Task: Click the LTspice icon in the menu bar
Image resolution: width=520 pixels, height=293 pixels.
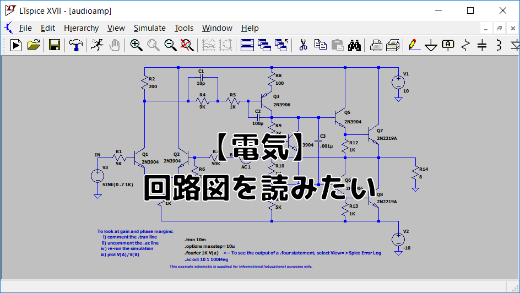Action: (8, 28)
